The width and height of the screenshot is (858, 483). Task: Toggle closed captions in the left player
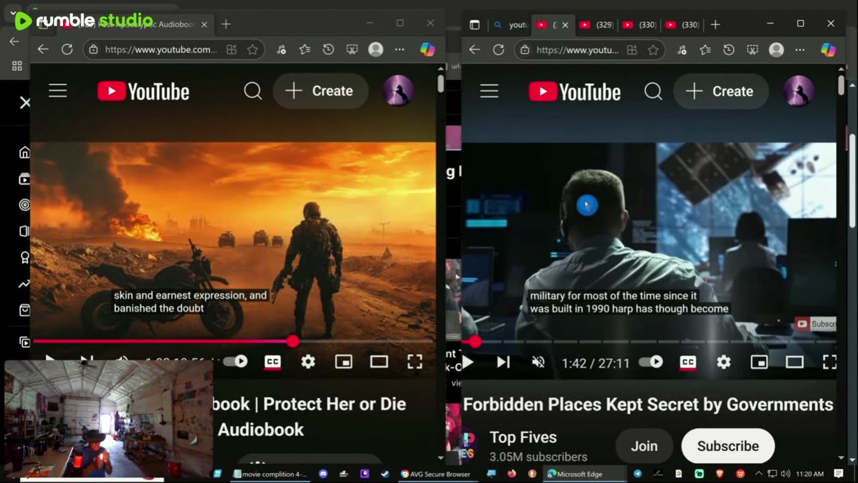(272, 362)
